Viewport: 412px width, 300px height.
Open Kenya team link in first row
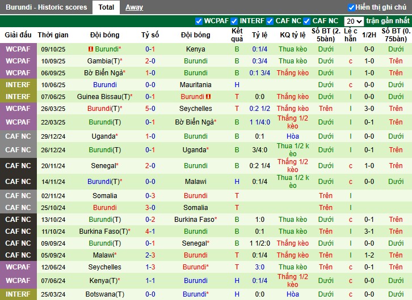tap(196, 49)
